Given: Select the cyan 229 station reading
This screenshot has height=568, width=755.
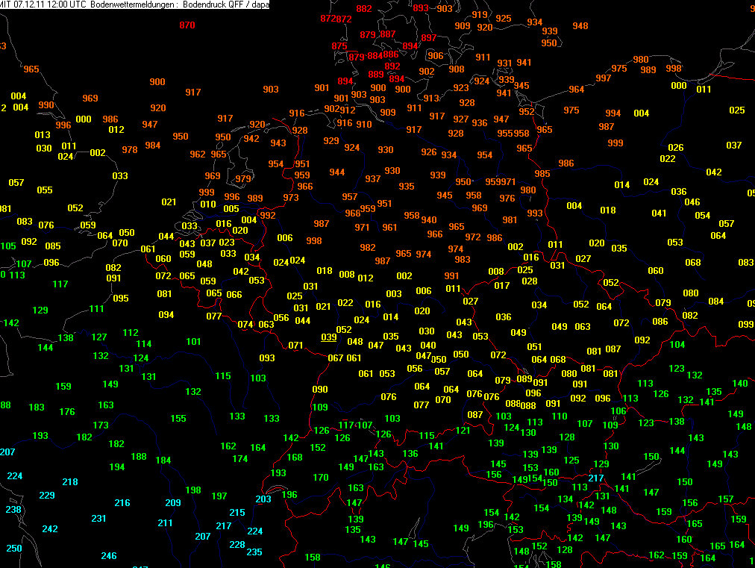Looking at the screenshot, I should click(x=47, y=496).
